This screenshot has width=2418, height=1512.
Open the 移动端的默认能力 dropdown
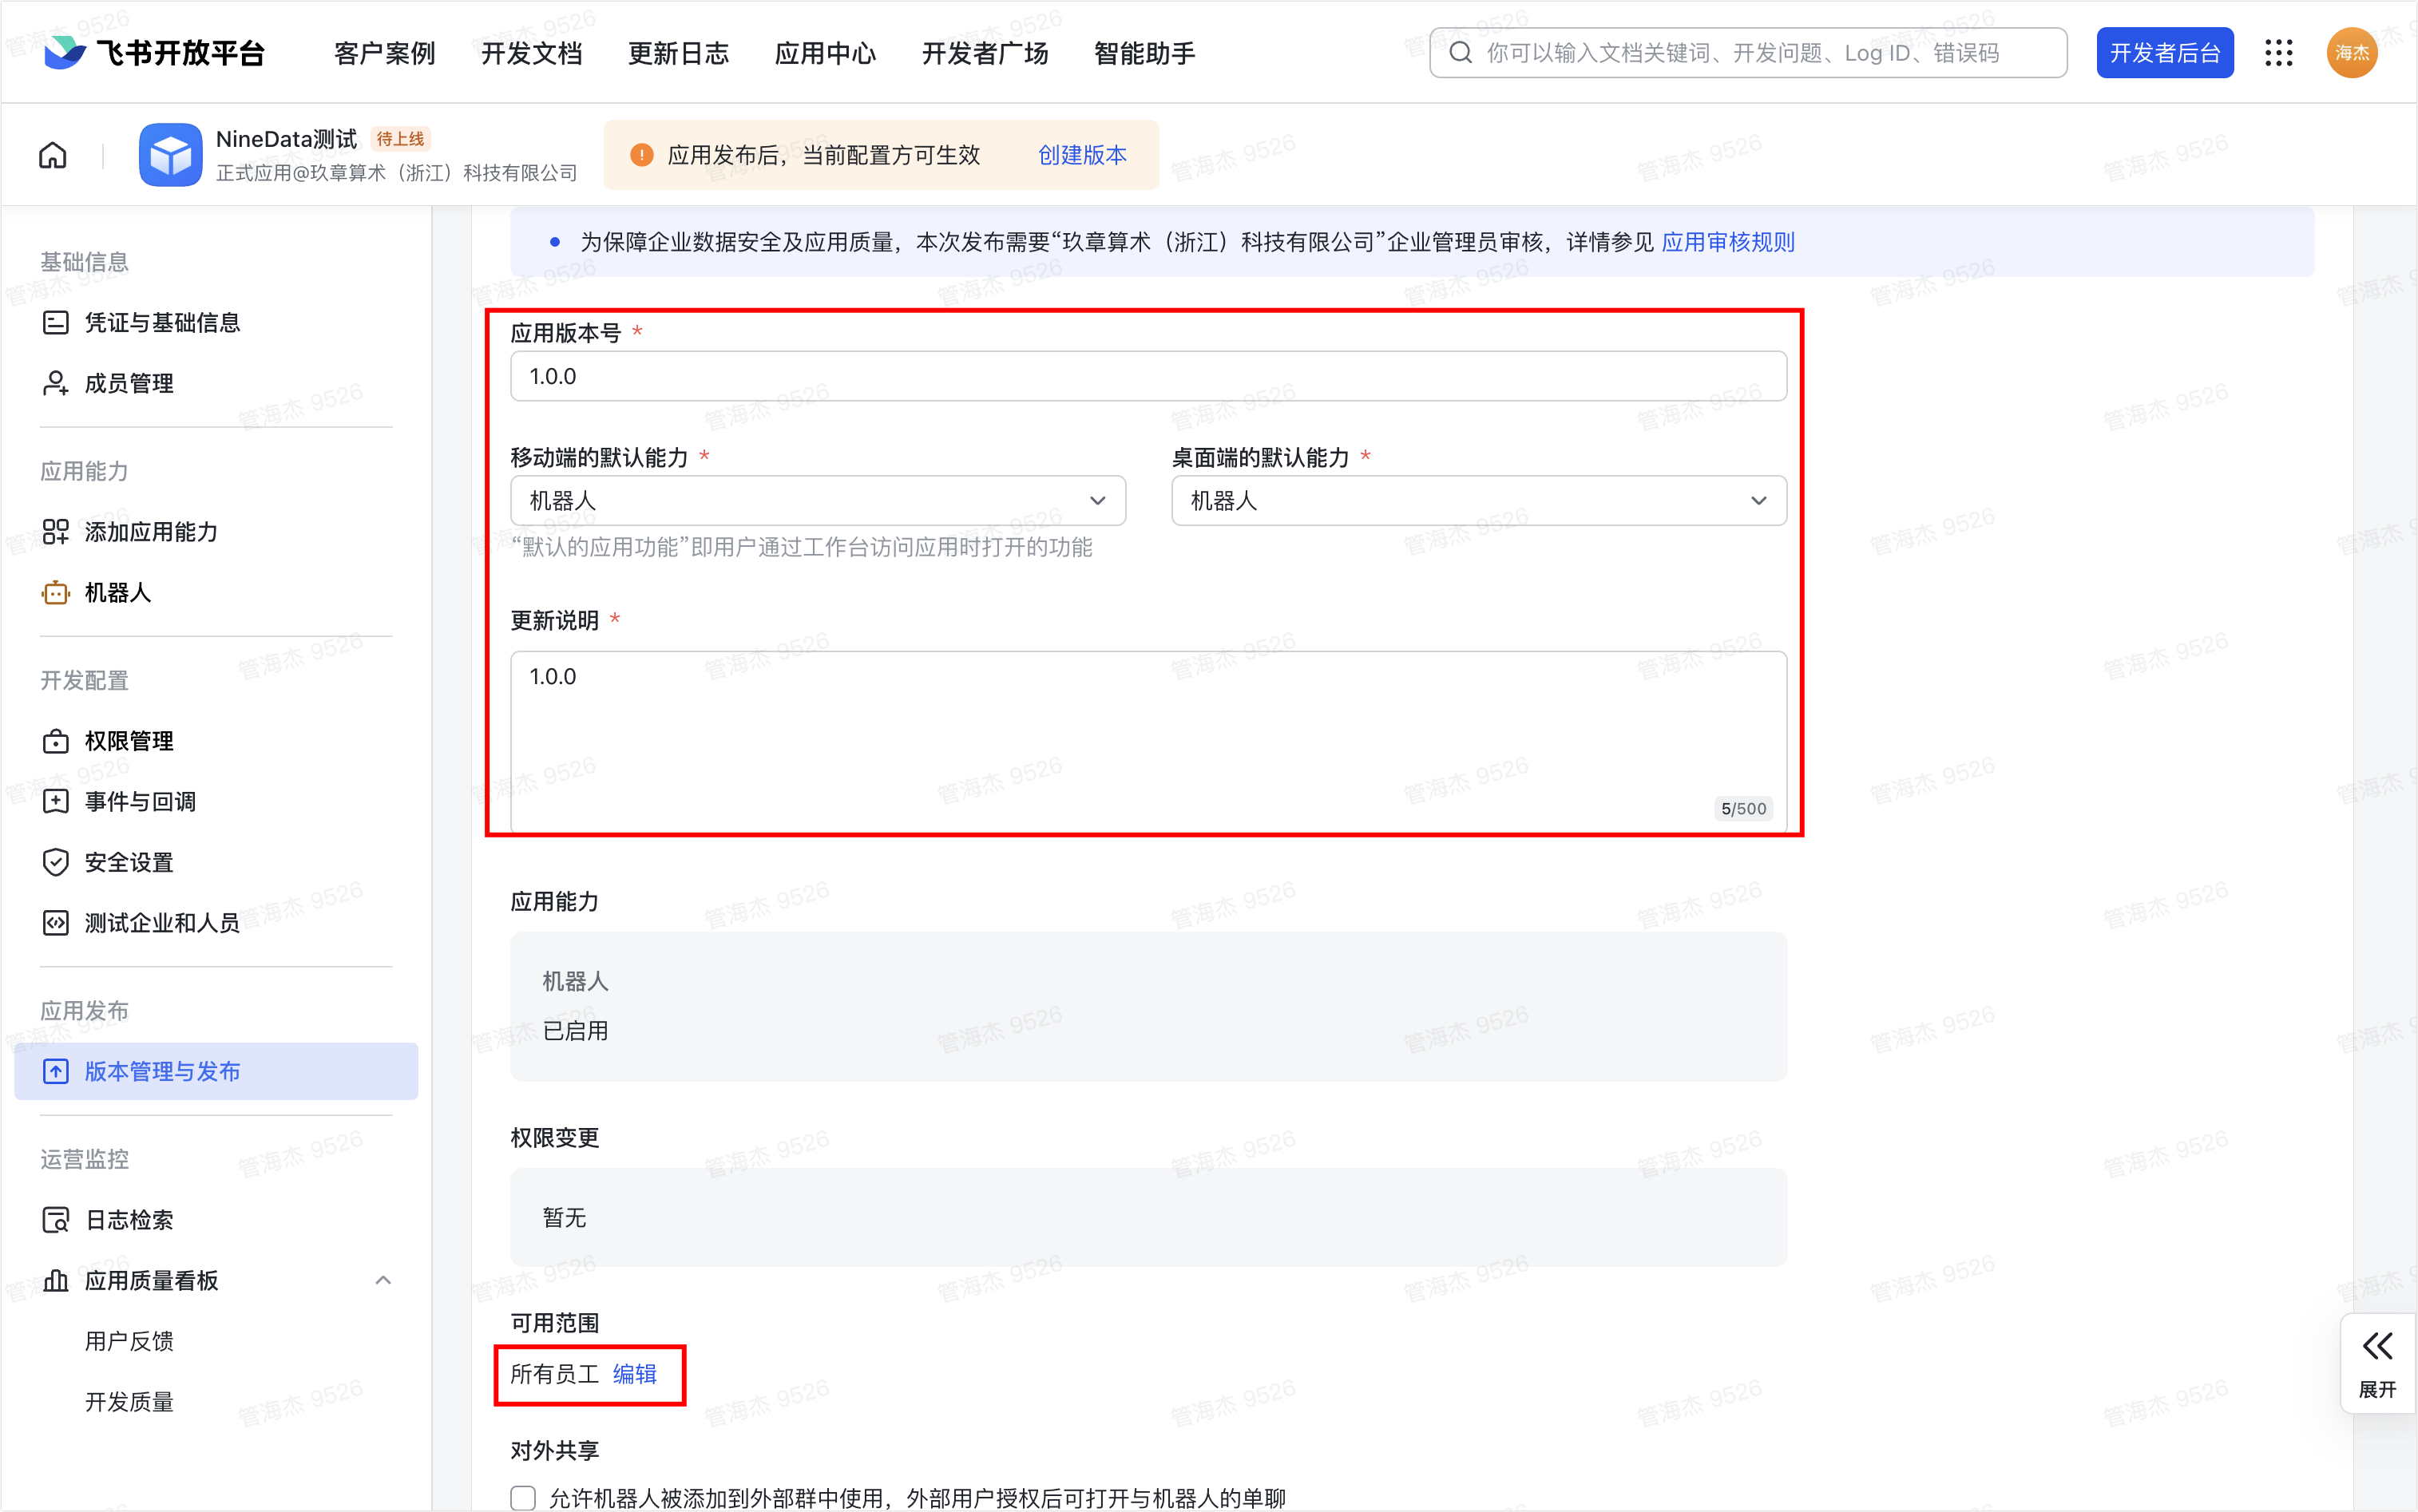point(817,501)
